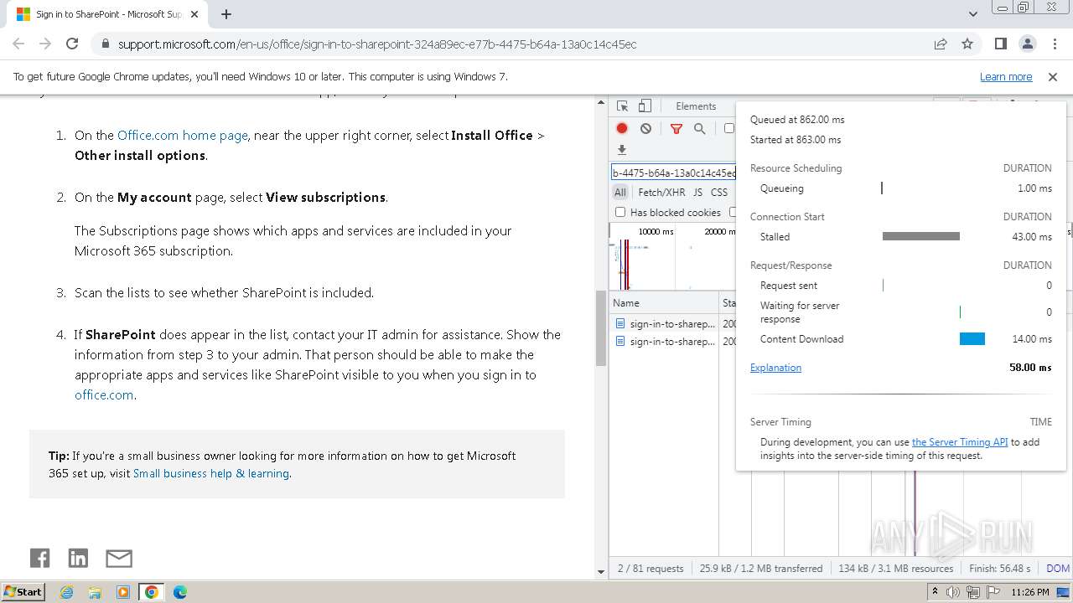
Task: Click the Action Center flag tray icon
Action: coord(993,592)
